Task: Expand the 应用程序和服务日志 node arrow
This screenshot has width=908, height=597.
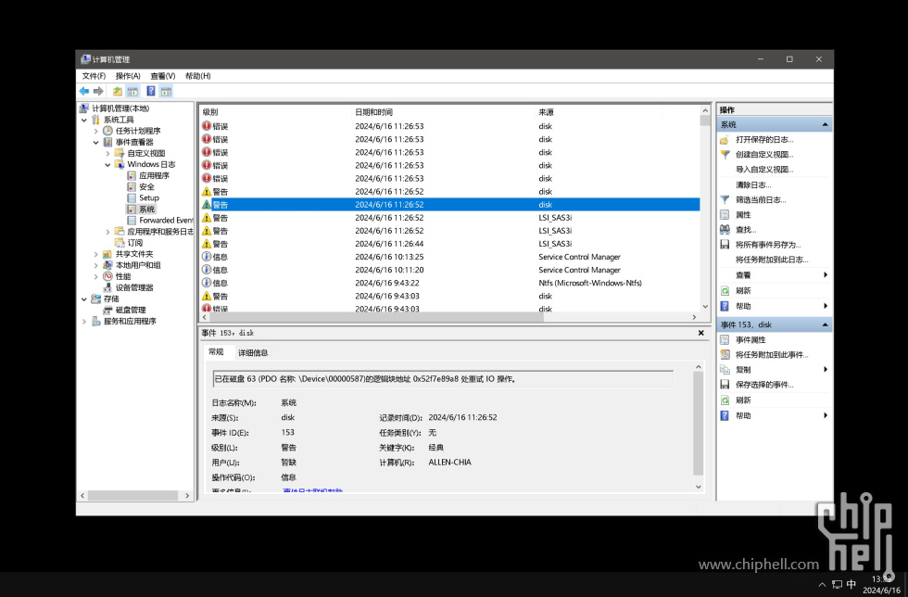Action: [107, 232]
